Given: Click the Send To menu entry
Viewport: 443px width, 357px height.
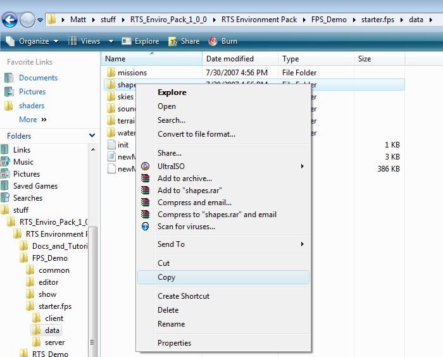Looking at the screenshot, I should click(x=171, y=244).
